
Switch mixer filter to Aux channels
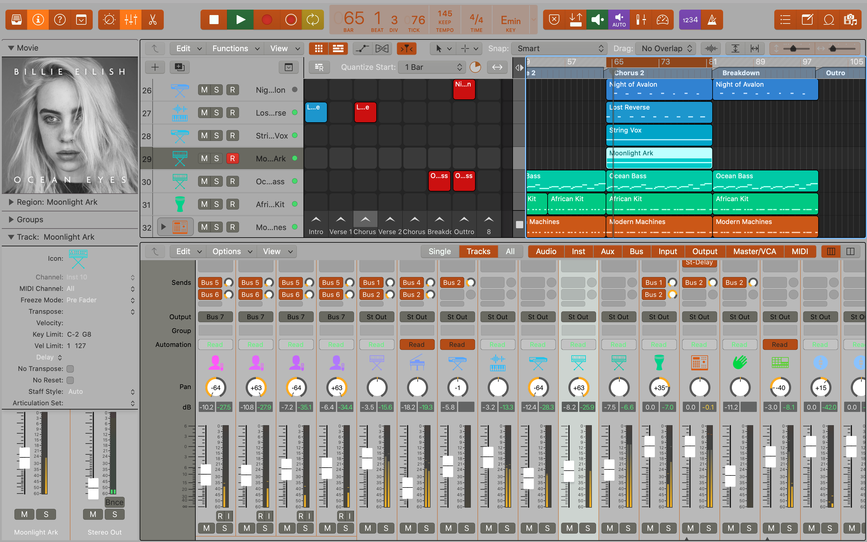607,252
